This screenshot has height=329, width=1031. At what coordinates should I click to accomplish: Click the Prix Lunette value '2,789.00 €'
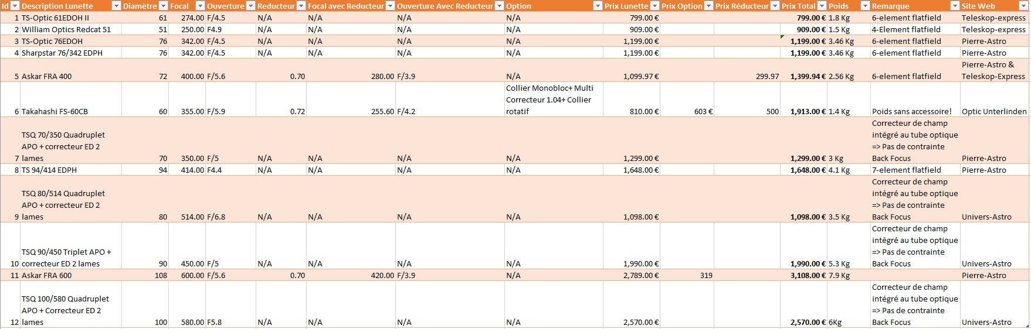[x=641, y=275]
